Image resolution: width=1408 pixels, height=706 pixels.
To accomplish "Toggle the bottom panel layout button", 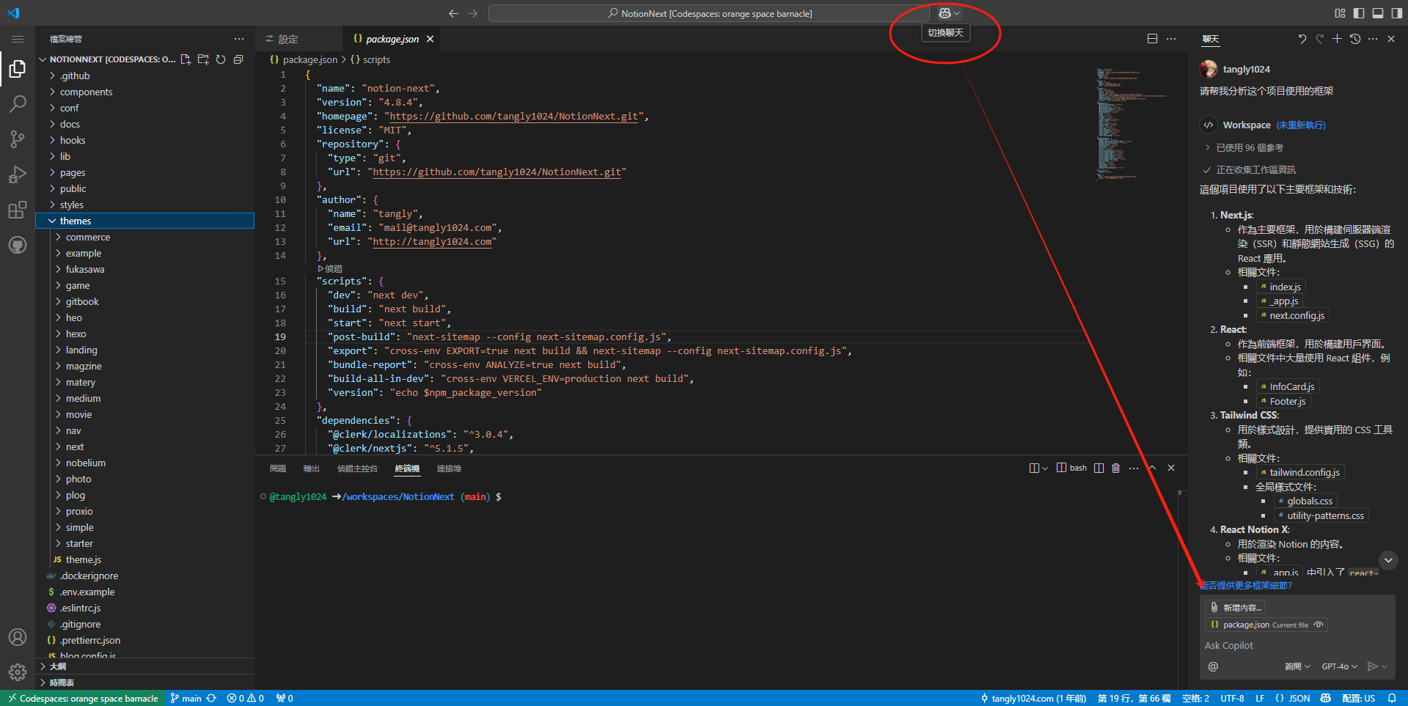I will coord(1378,13).
